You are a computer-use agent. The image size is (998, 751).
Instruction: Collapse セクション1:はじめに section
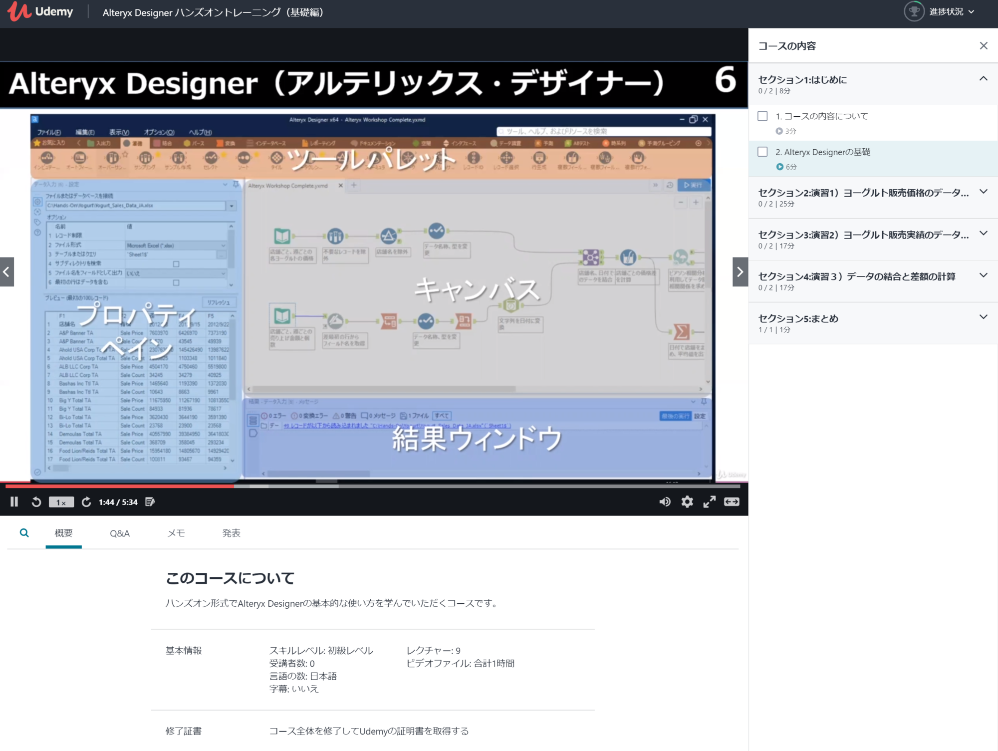coord(983,79)
